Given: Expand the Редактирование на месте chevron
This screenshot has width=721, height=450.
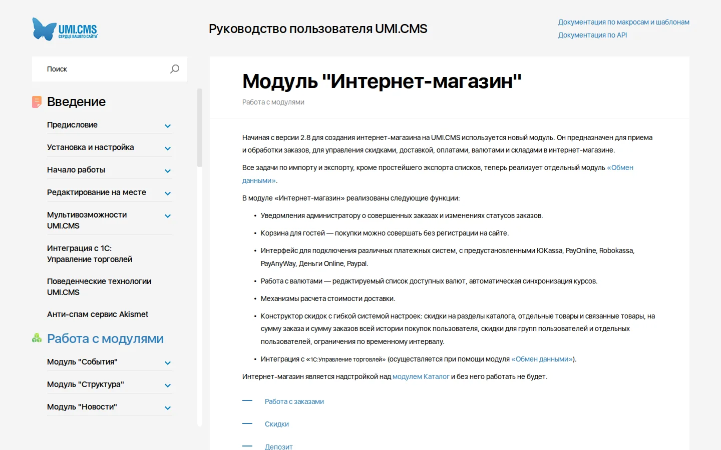Looking at the screenshot, I should tap(168, 193).
